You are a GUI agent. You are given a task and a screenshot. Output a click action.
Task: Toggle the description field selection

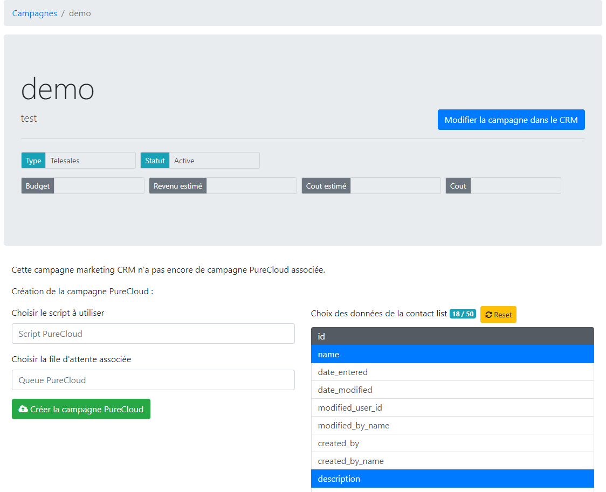tap(452, 479)
